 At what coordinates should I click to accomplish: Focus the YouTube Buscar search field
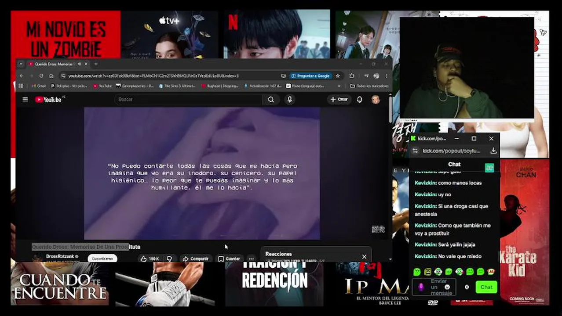tap(189, 100)
